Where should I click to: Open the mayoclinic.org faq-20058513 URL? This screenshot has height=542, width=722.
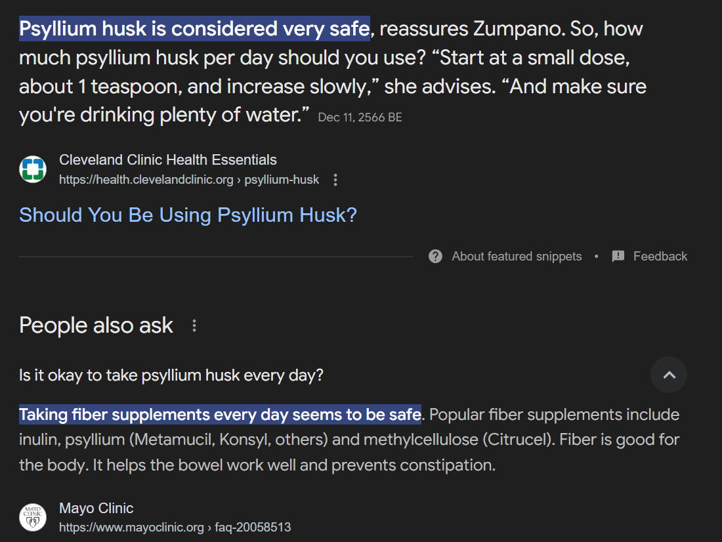pos(175,527)
